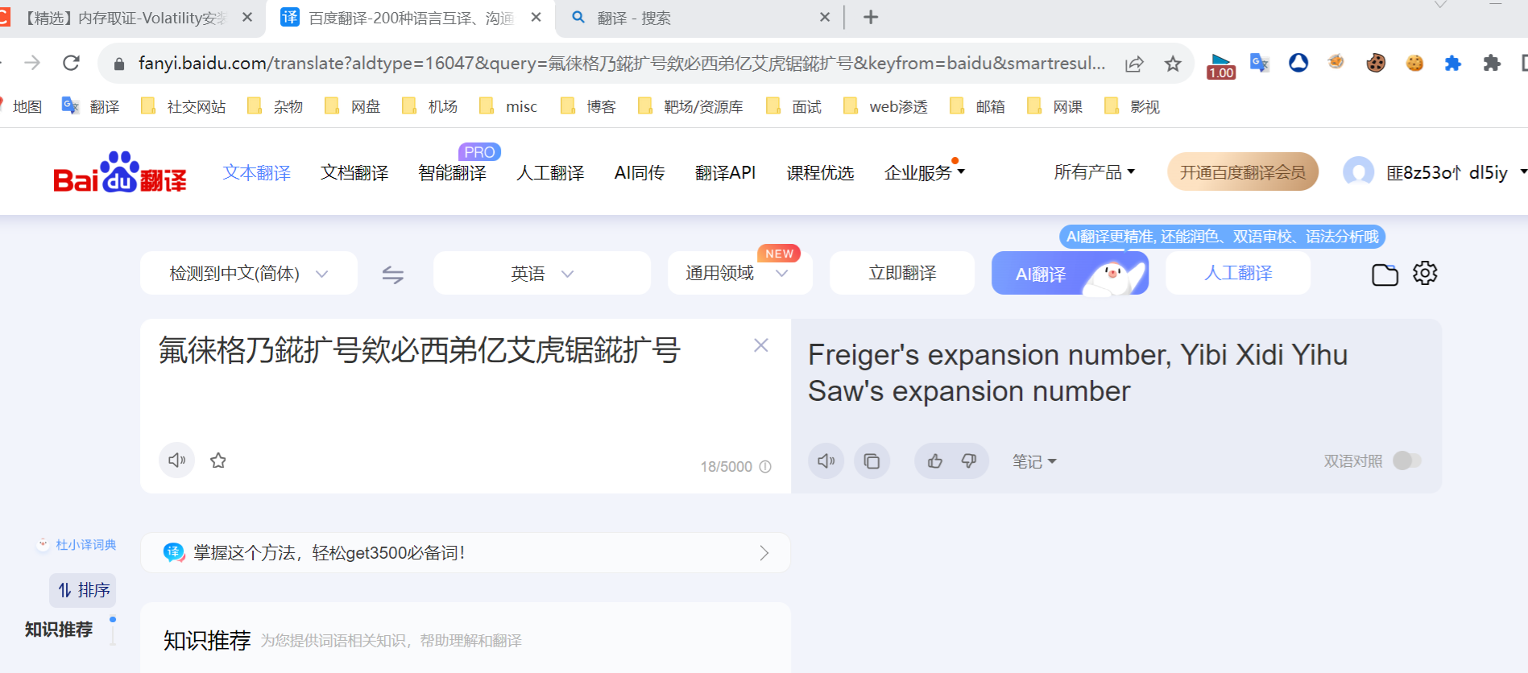Bookmark this page with star icon

tap(1173, 64)
